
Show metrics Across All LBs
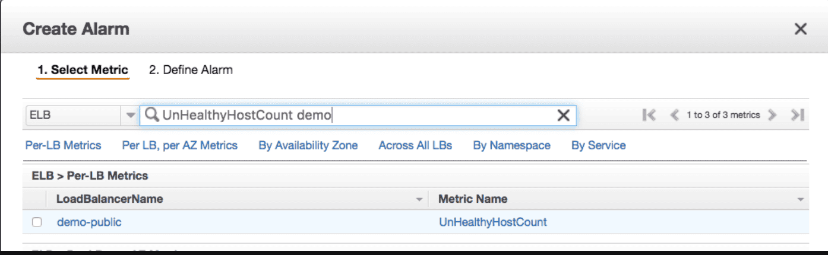pyautogui.click(x=415, y=145)
